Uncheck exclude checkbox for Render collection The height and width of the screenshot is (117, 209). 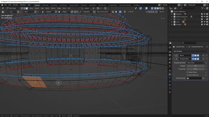click(202, 25)
